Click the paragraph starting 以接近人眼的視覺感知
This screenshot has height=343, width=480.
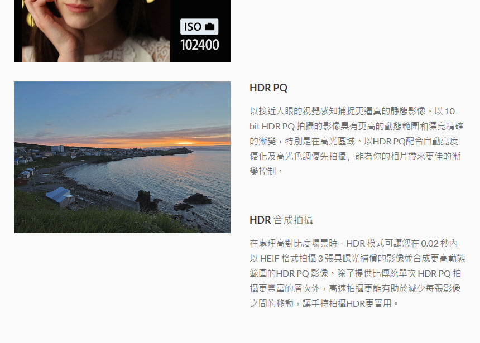(357, 141)
